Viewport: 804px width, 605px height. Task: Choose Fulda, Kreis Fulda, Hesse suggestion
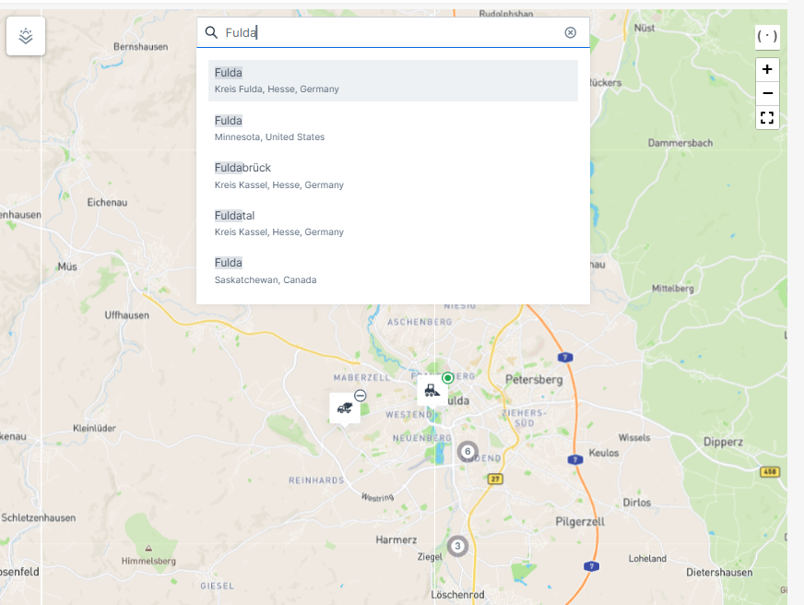(x=393, y=80)
